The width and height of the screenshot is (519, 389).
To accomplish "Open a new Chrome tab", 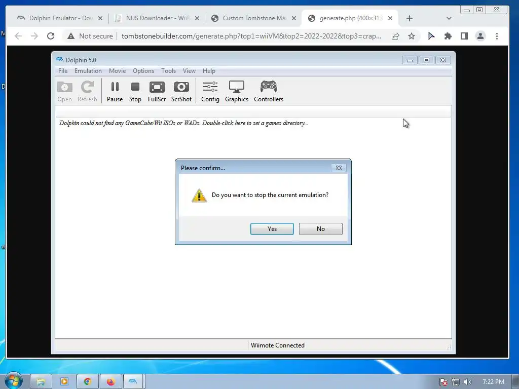I will [x=410, y=18].
